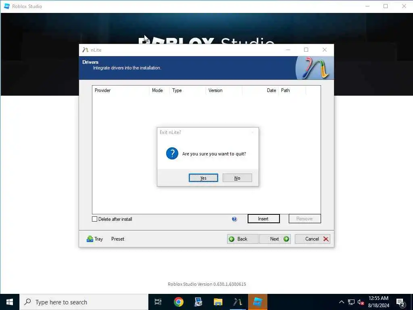Sort drivers by Date column
Screen dimensions: 413x310
pos(260,90)
